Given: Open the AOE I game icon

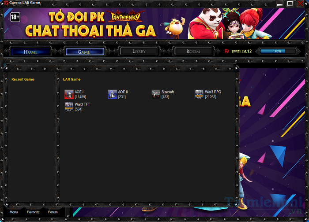Looking at the screenshot, I should [69, 94].
